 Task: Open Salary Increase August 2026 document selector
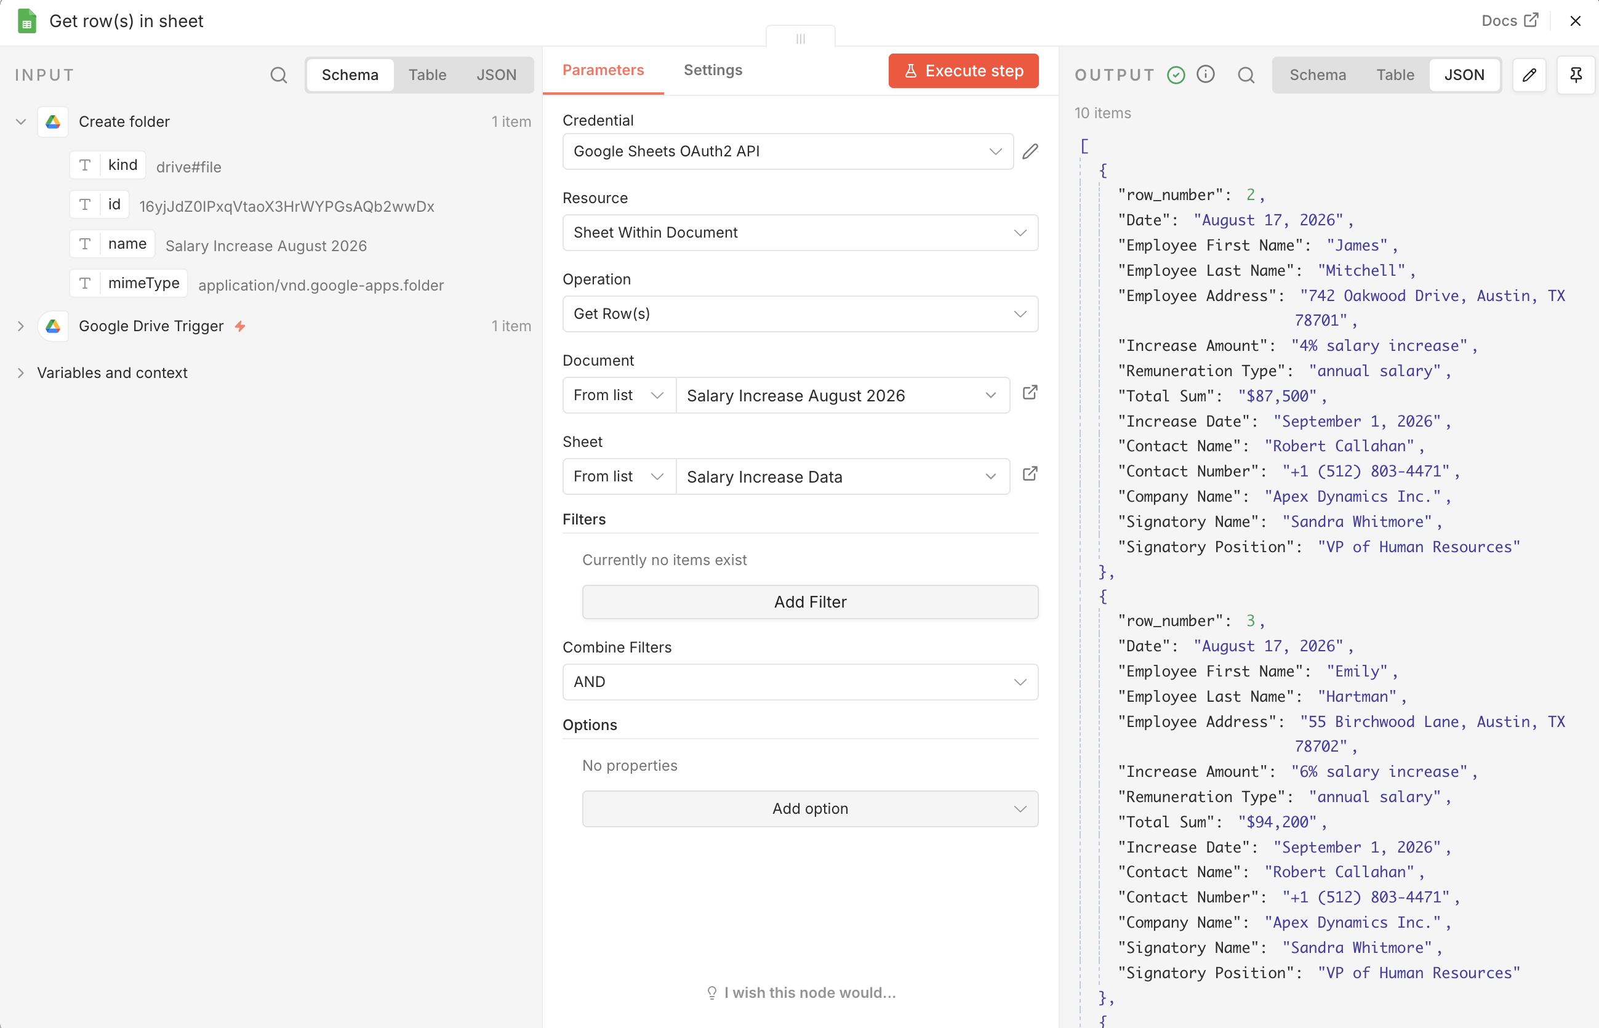click(842, 395)
